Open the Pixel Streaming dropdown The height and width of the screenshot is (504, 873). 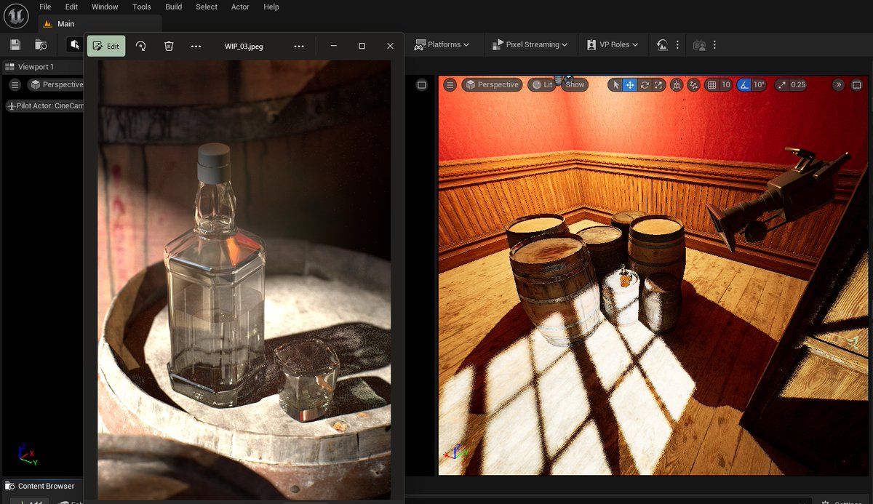(530, 45)
